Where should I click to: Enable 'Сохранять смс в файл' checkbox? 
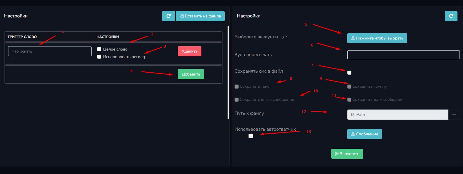(x=349, y=73)
